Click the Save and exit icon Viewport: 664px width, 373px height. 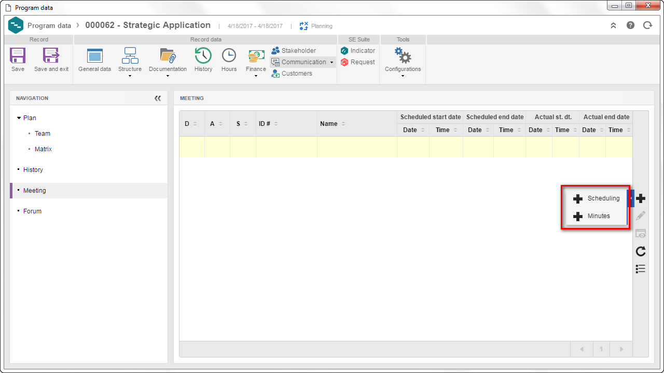(51, 56)
